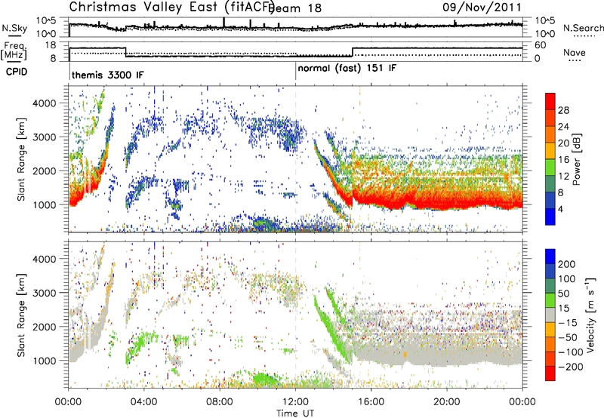Select the '20' label on Power colorbar
Screen dimensions: 604x418
[563, 143]
